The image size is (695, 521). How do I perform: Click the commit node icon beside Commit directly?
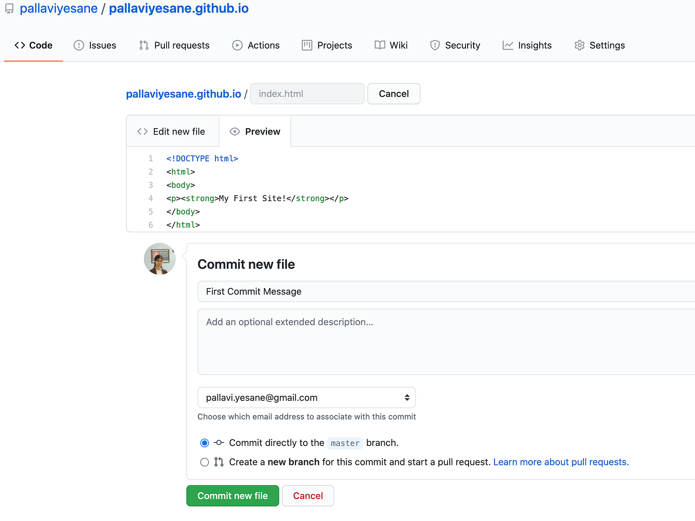click(x=219, y=443)
